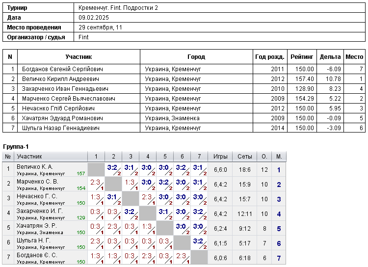Click delta value -3.09

(x=334, y=128)
